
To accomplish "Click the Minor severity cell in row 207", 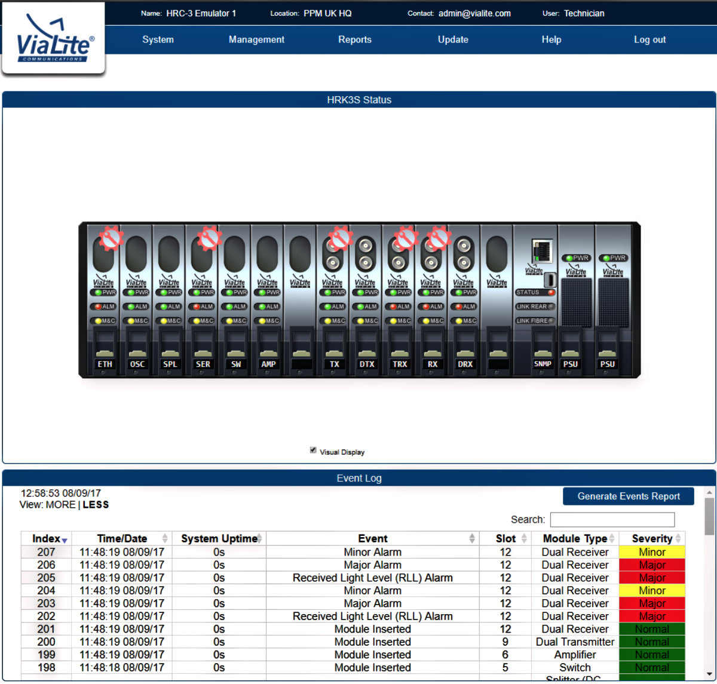I will tap(652, 553).
